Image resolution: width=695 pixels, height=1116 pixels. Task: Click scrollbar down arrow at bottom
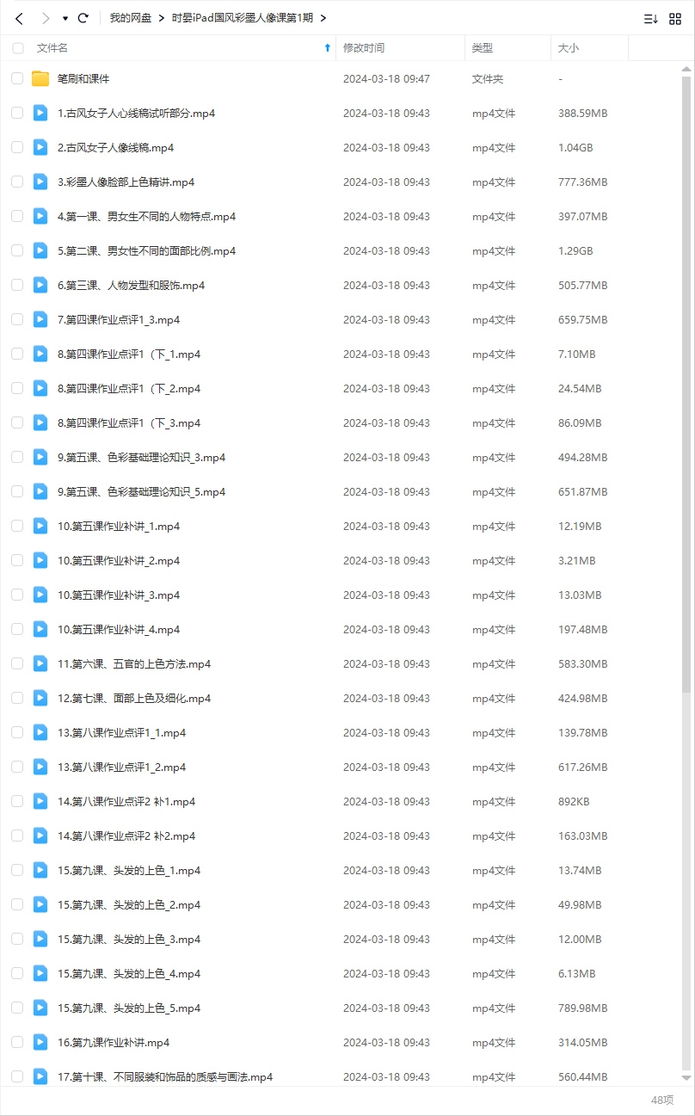[x=686, y=1077]
